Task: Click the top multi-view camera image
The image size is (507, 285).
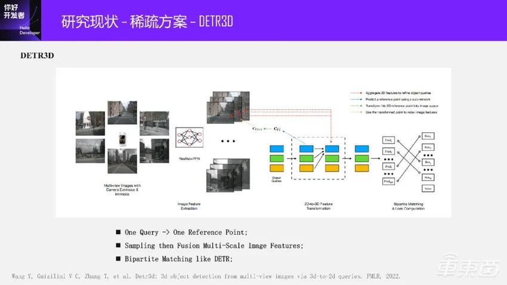Action: 122,111
